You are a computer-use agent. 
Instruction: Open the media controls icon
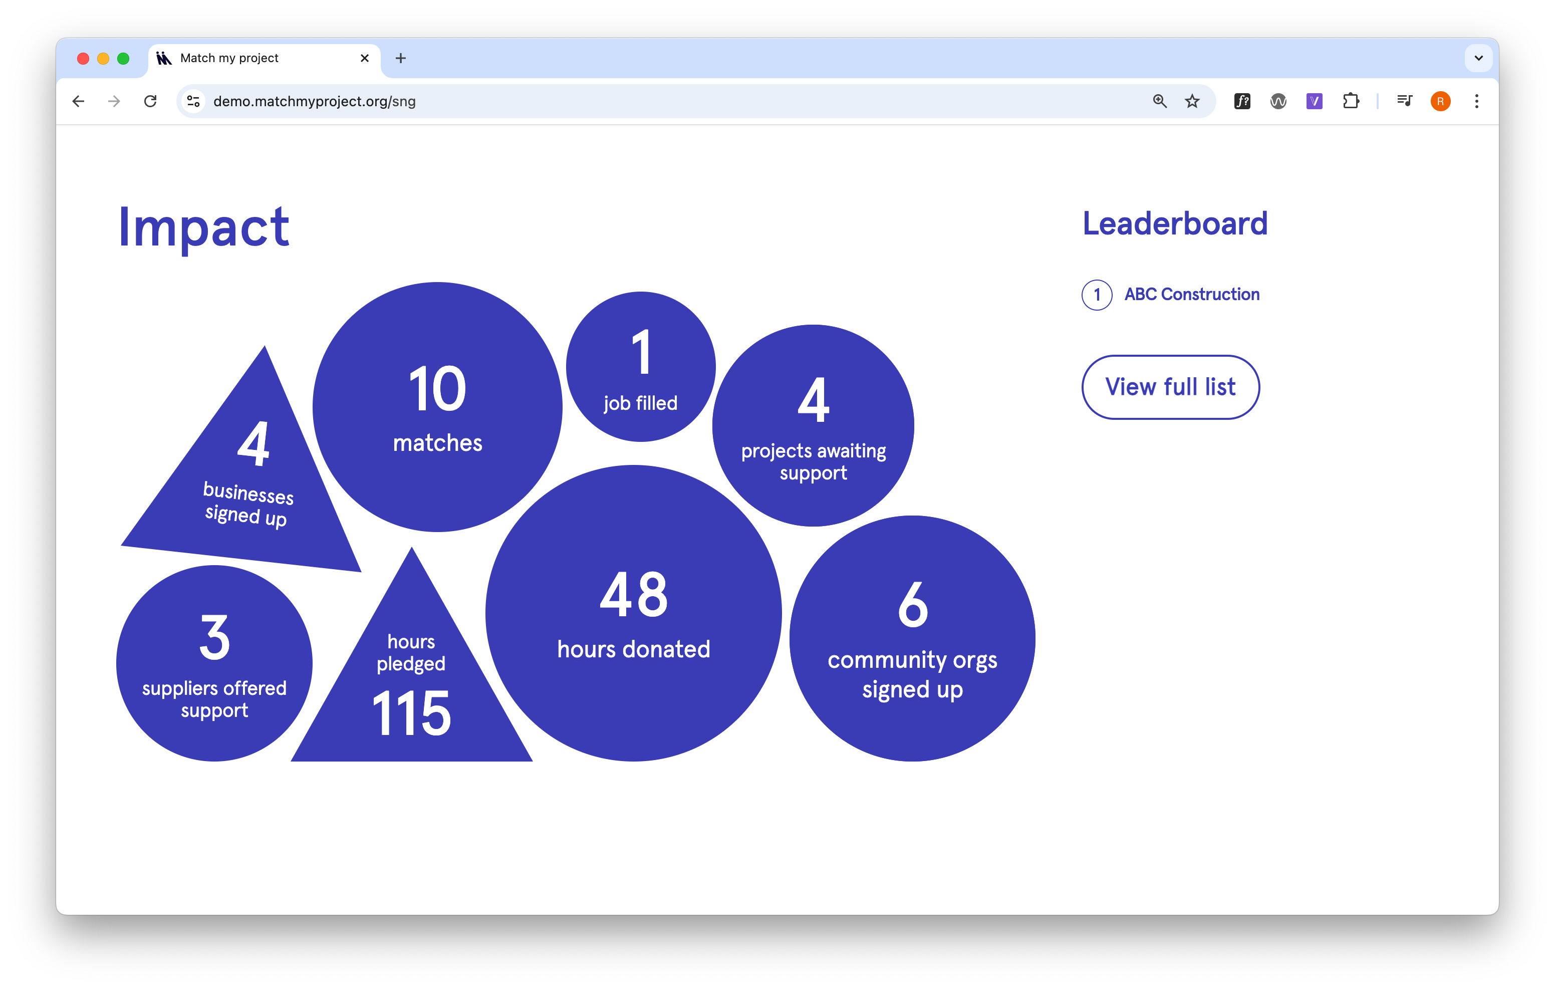coord(1405,101)
